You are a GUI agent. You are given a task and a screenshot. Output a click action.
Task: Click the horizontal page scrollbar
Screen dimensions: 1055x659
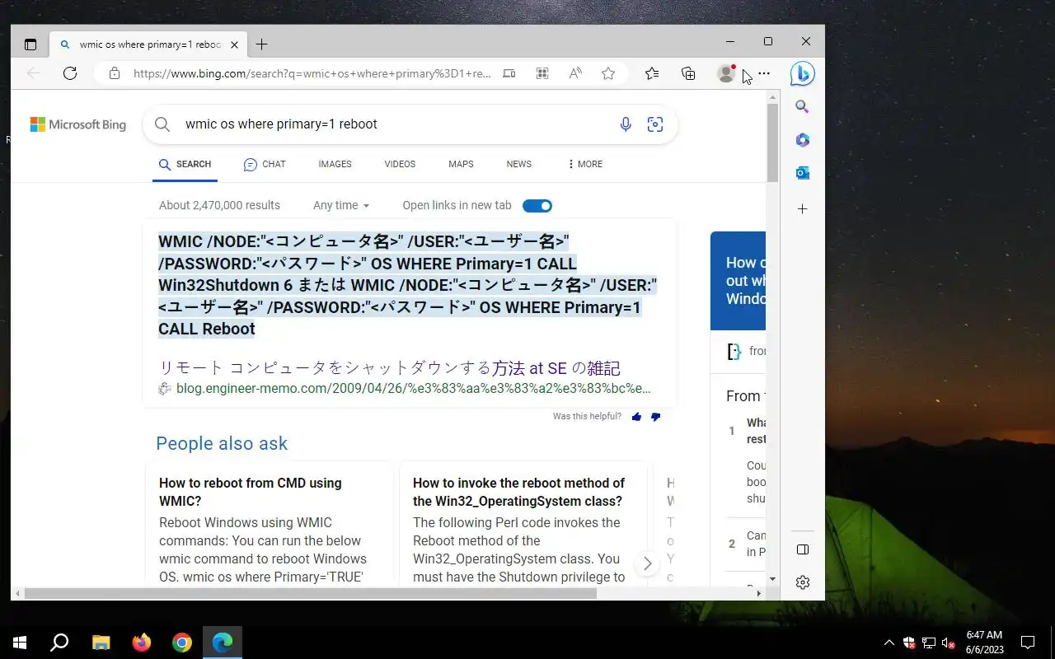(x=310, y=593)
